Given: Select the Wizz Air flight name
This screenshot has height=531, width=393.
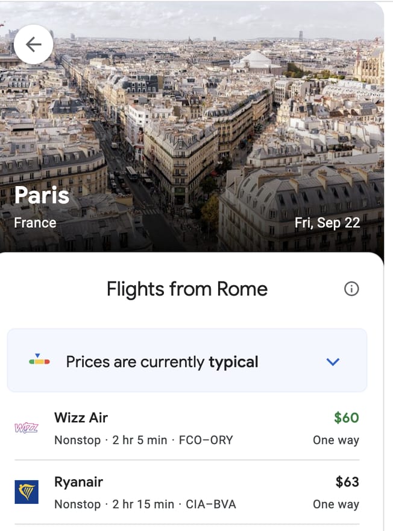Looking at the screenshot, I should tap(81, 417).
